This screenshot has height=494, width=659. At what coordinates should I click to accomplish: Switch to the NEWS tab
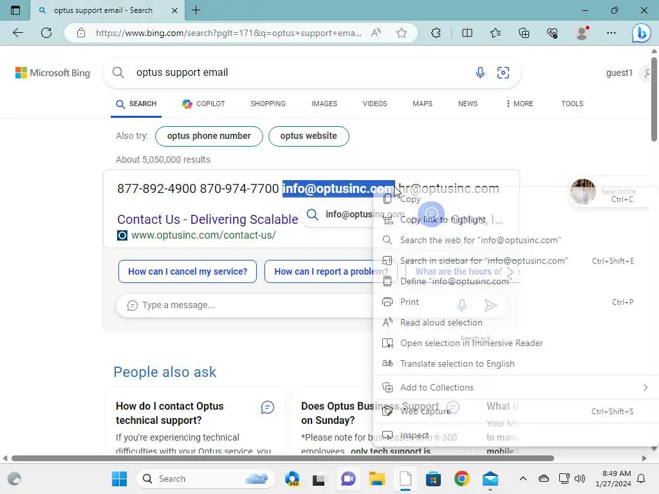coord(468,104)
